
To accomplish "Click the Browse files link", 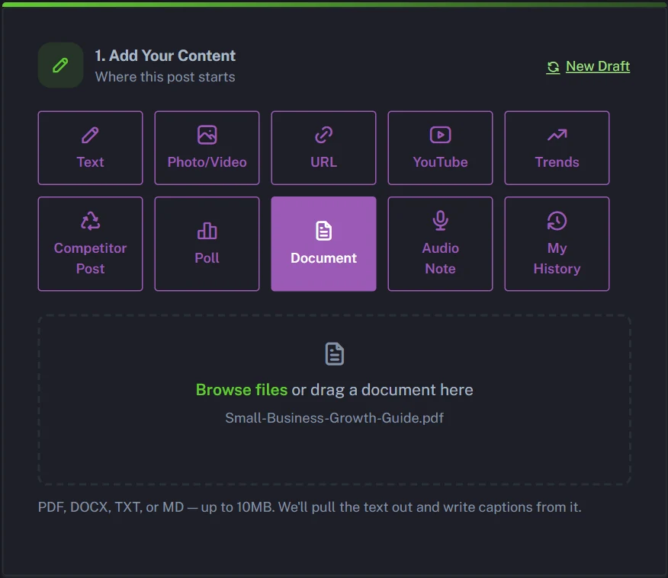I will tap(242, 390).
